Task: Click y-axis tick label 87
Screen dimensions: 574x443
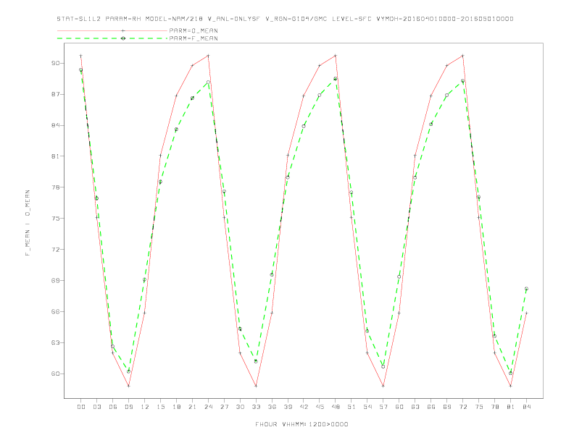Action: point(56,94)
